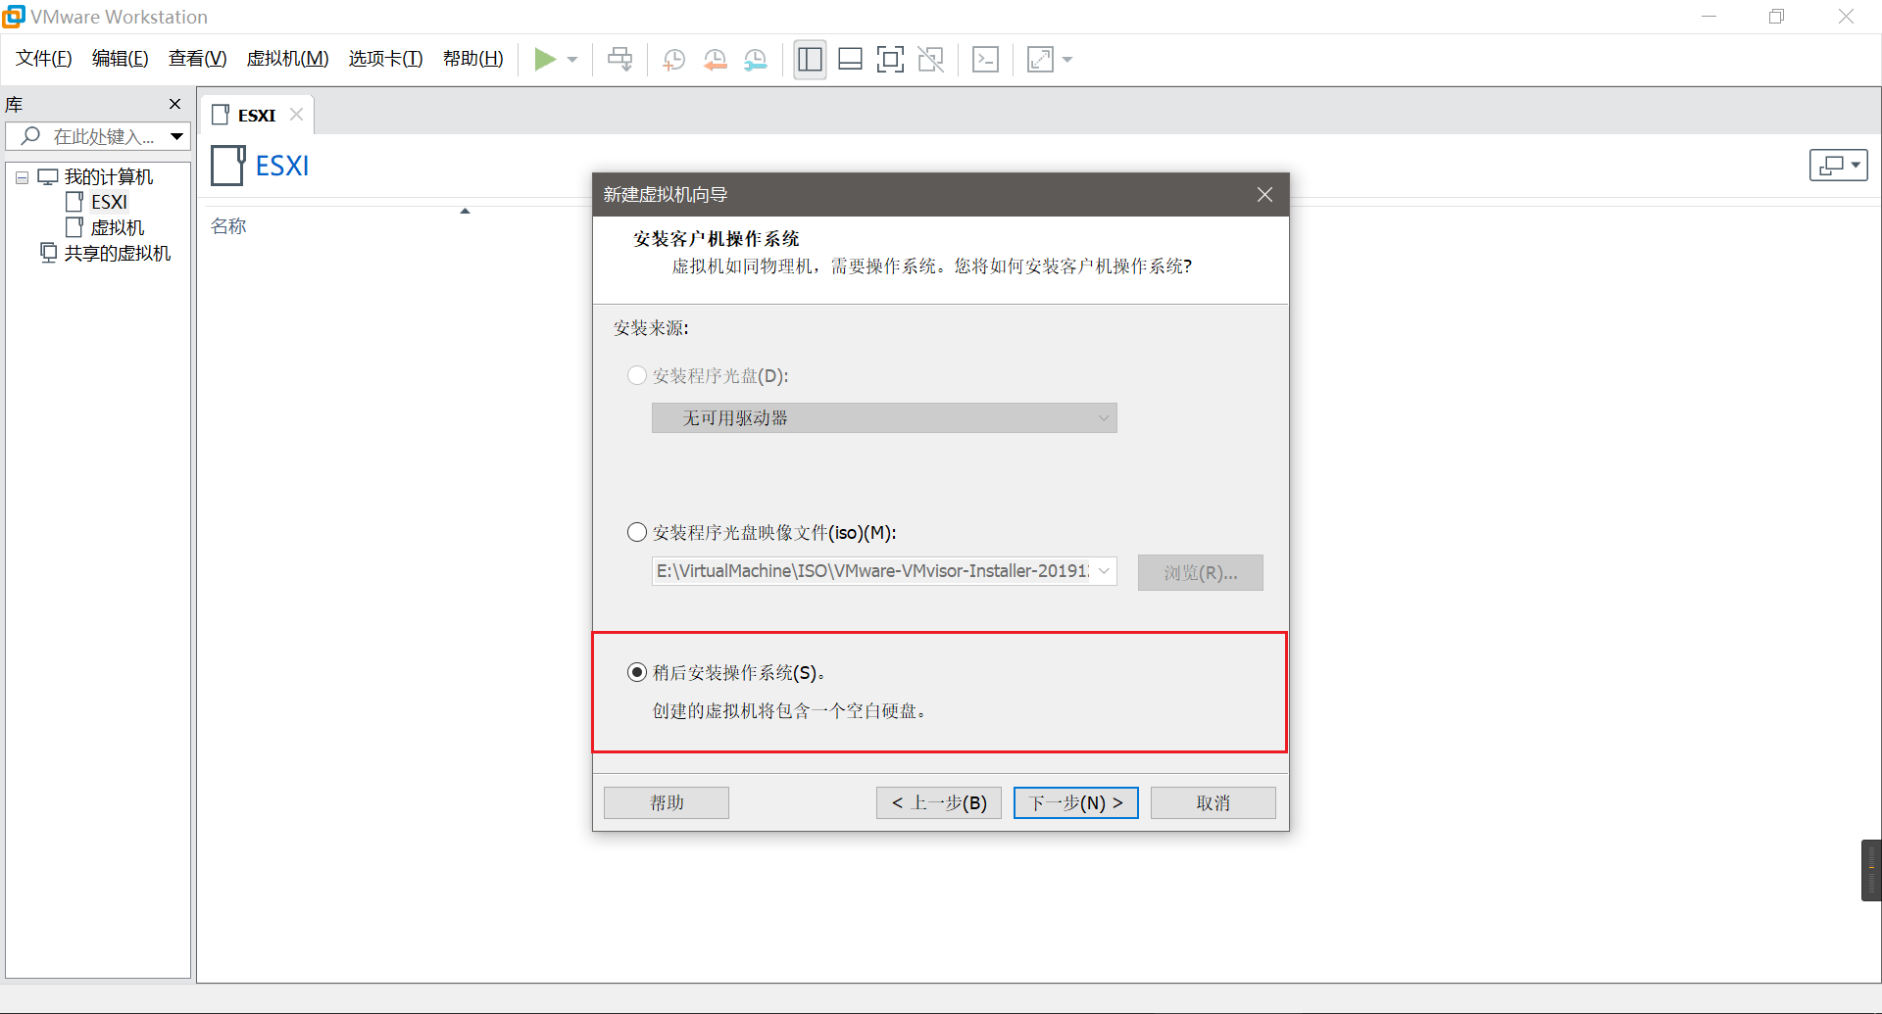Close the ESXI tab
This screenshot has width=1882, height=1014.
pos(296,115)
